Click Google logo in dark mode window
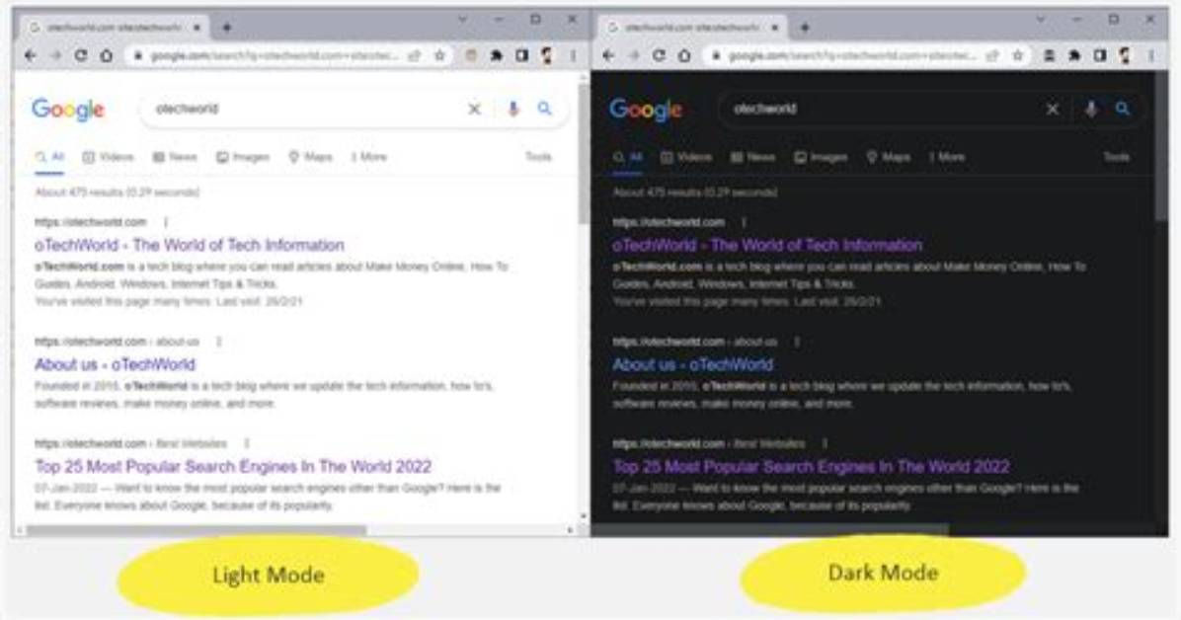 tap(646, 110)
